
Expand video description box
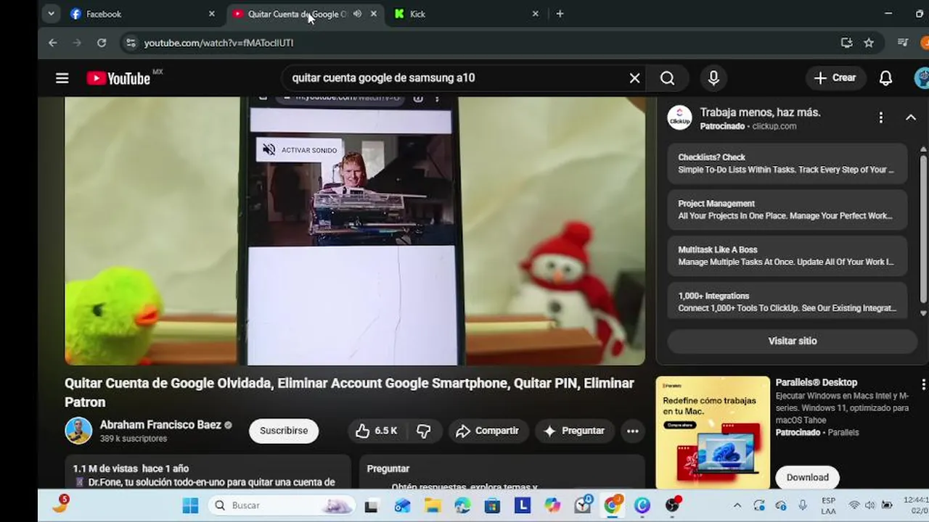(x=208, y=472)
